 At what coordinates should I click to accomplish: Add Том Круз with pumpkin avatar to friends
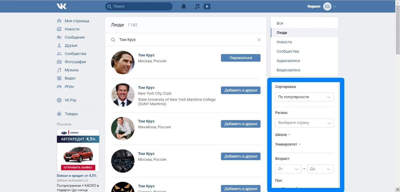(241, 188)
